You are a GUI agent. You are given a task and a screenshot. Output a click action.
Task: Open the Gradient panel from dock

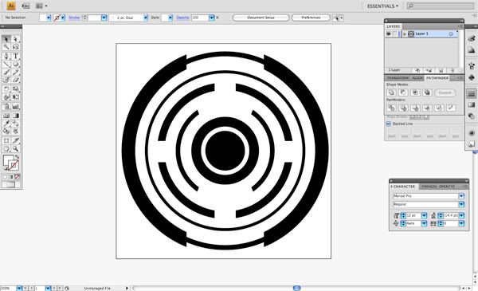click(x=472, y=104)
